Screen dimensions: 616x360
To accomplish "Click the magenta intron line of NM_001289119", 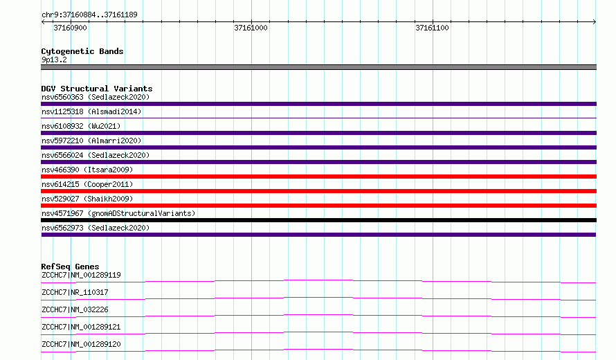I will click(x=318, y=281).
